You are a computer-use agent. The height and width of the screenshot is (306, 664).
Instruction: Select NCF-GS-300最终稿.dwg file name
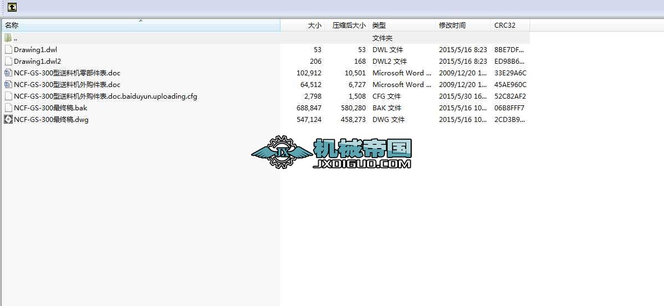click(x=51, y=120)
